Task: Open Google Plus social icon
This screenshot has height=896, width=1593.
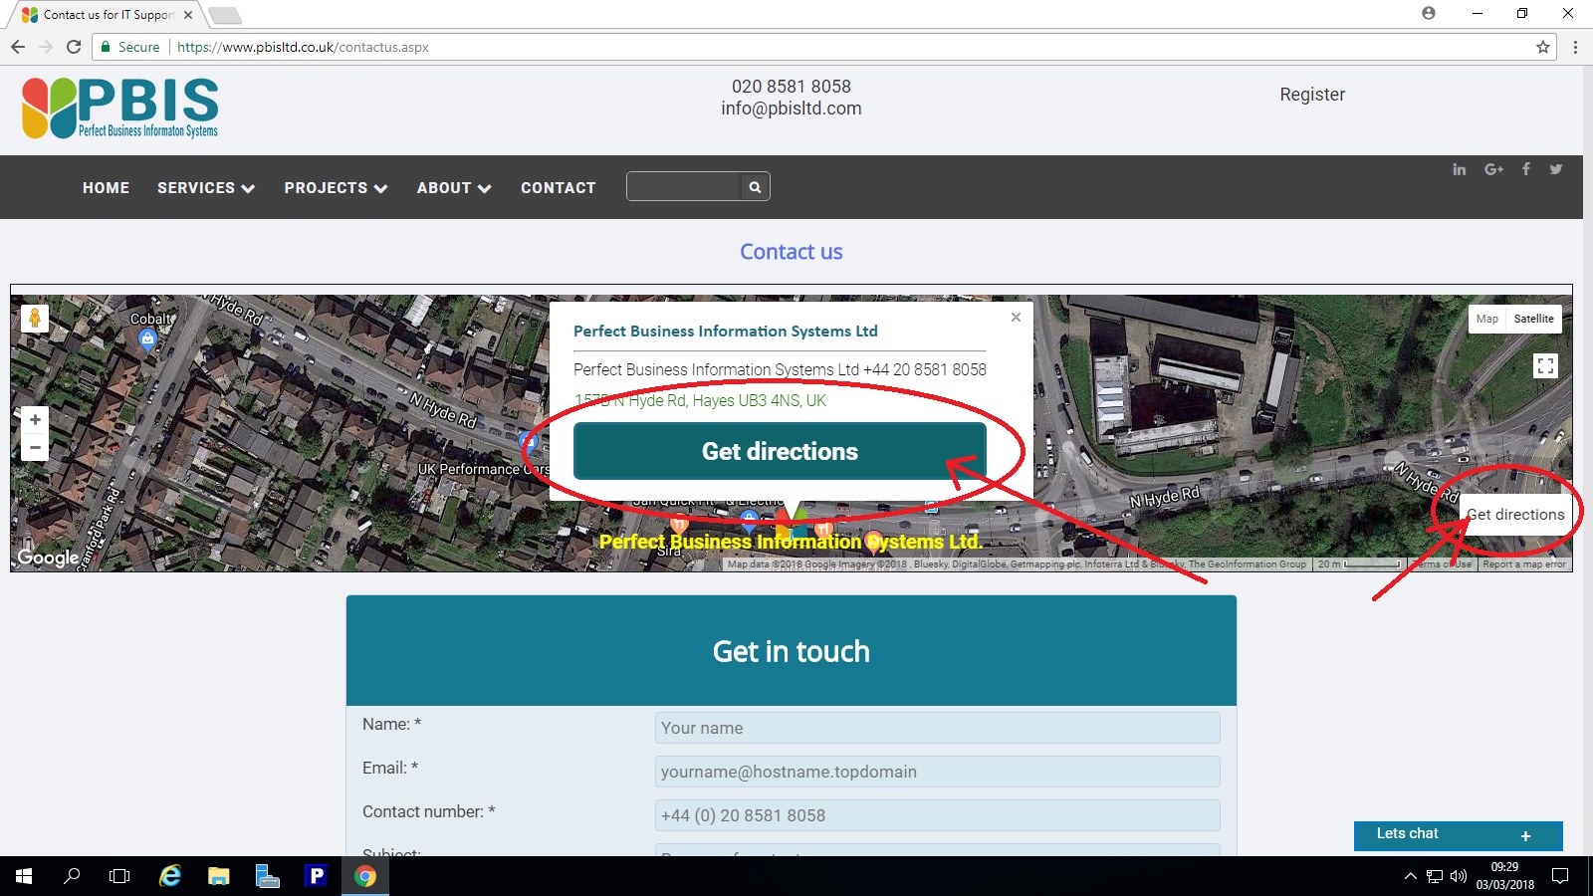Action: click(x=1493, y=169)
